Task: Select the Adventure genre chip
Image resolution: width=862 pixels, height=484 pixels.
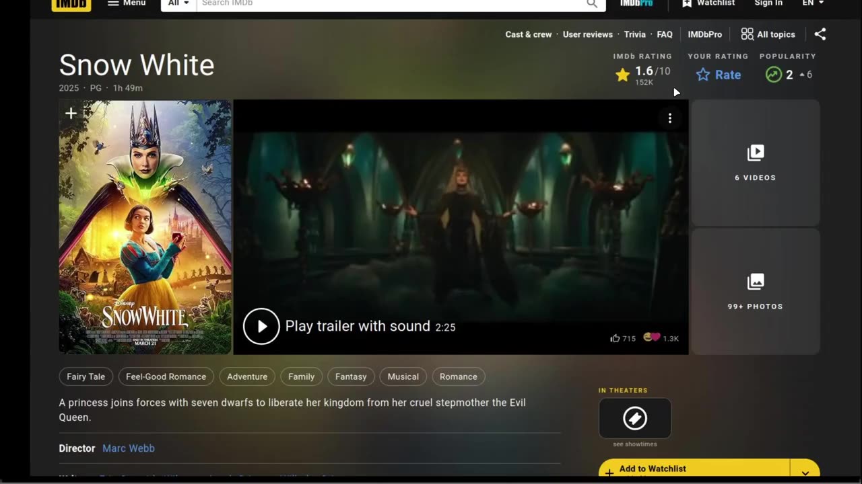Action: pos(247,376)
